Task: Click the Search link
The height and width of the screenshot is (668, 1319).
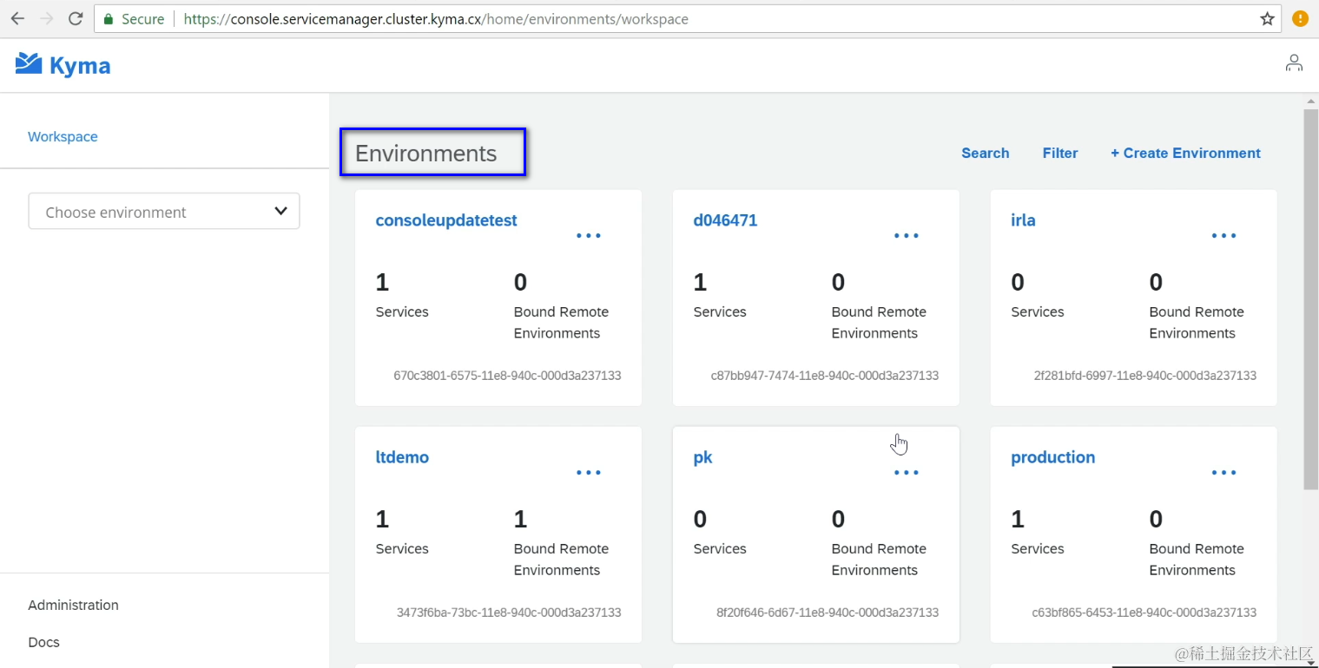Action: pos(985,153)
